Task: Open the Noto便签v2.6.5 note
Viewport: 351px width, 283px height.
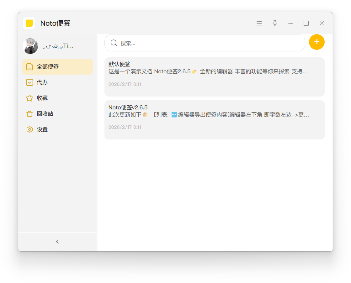Action: 214,120
